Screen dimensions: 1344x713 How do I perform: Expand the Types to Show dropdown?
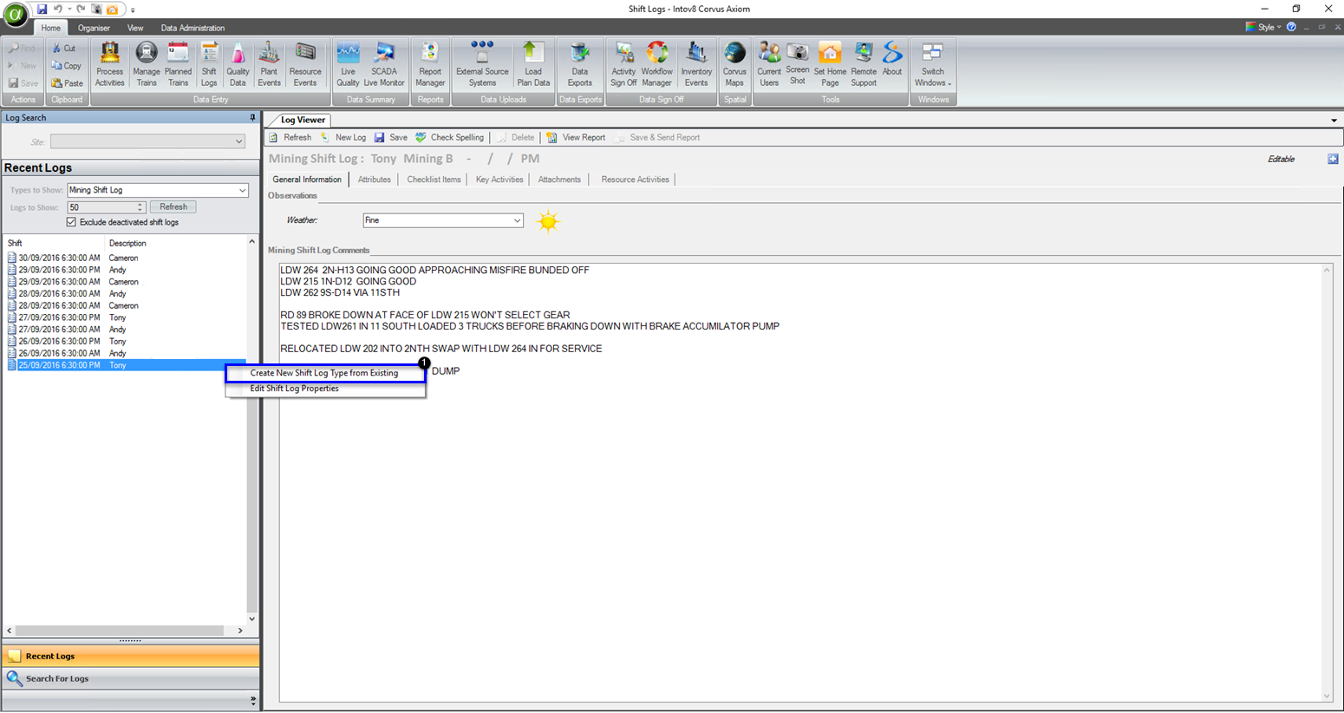242,191
